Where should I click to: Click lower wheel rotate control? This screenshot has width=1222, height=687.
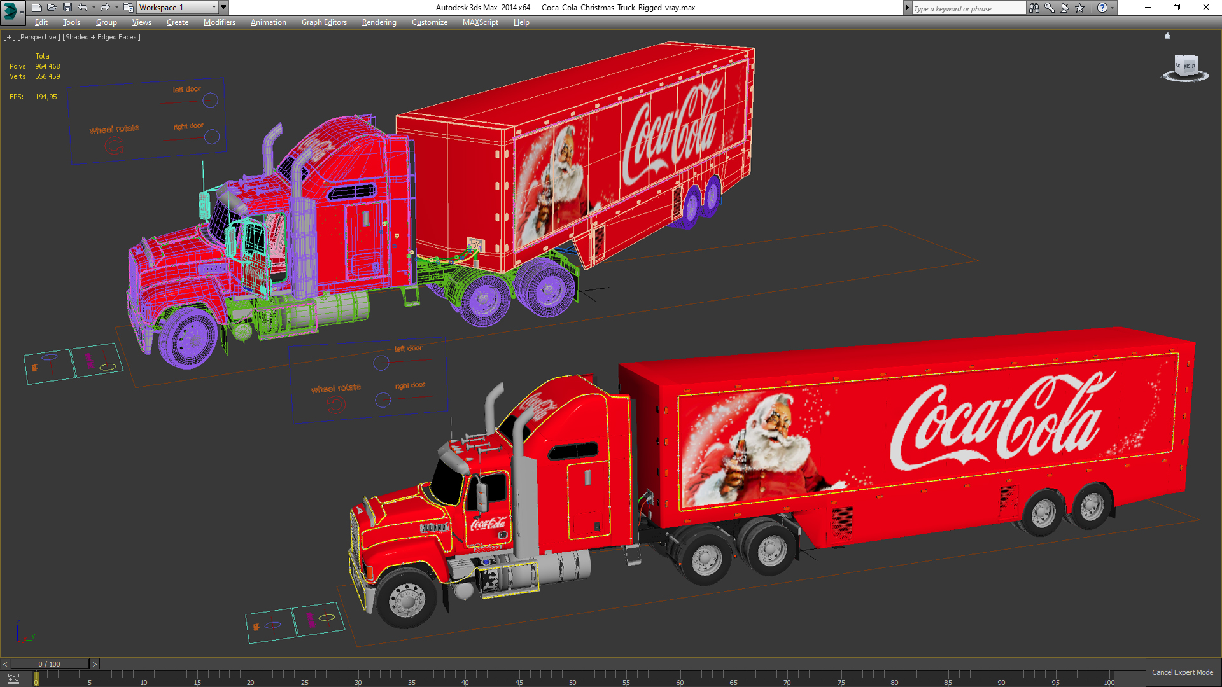[x=336, y=404]
